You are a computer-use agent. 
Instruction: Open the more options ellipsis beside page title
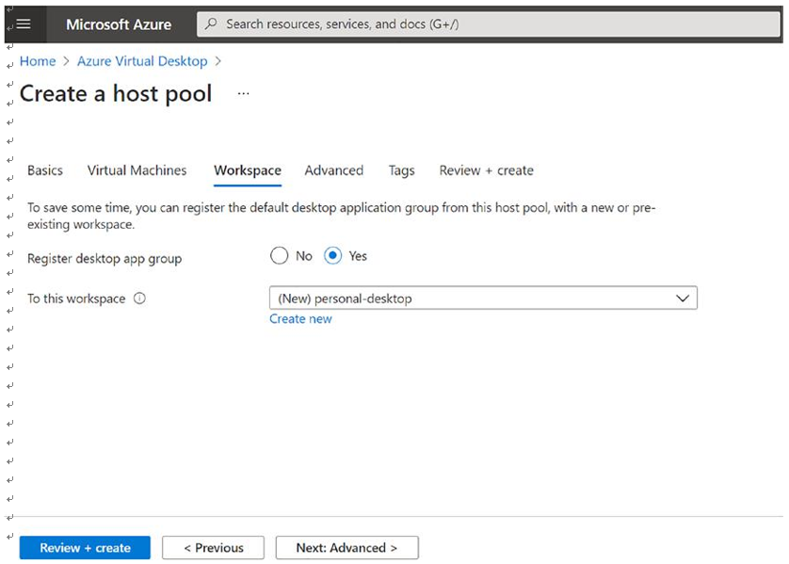244,93
